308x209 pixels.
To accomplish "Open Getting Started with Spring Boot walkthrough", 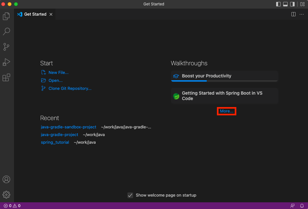I will coord(224,96).
